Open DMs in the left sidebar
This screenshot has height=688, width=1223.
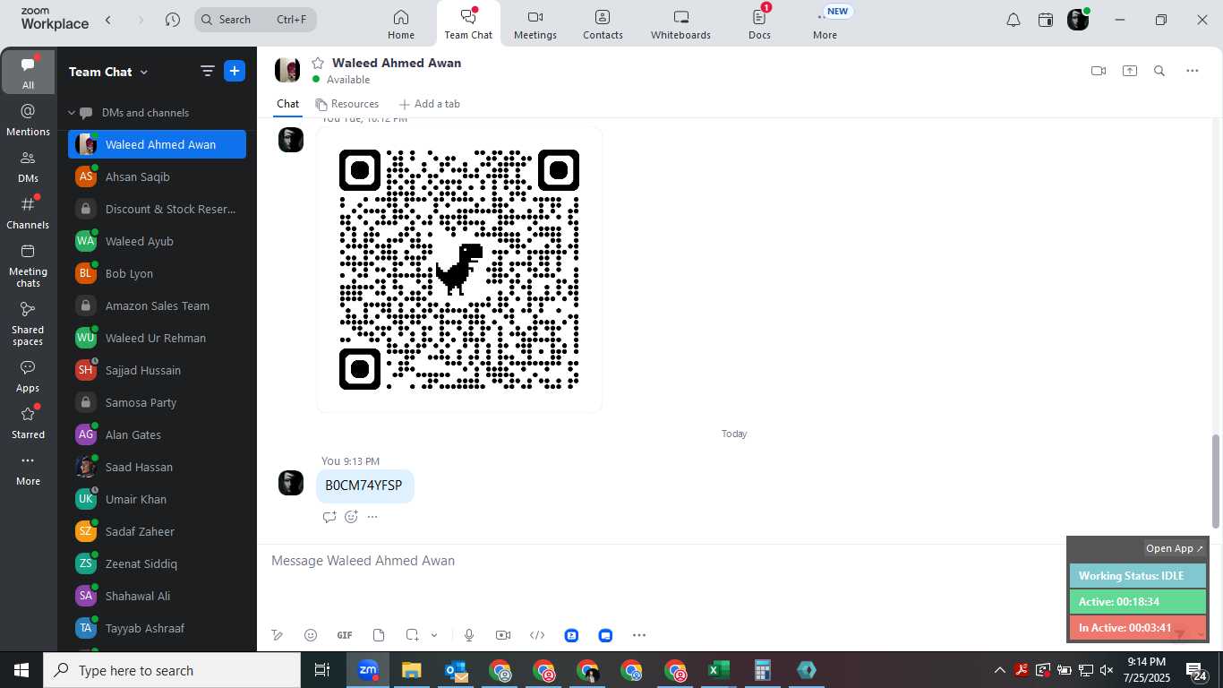(28, 167)
